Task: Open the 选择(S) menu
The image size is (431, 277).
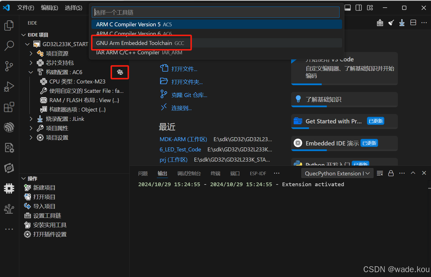Action: (x=74, y=8)
